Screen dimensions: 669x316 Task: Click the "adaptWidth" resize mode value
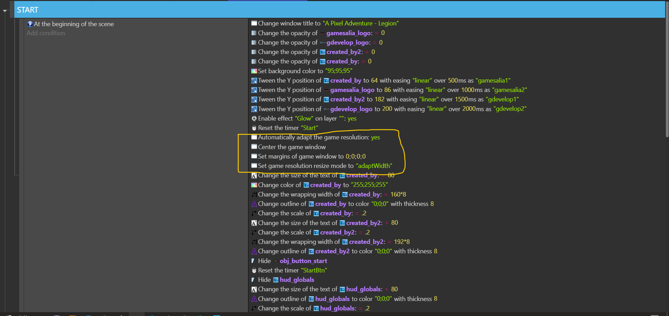tap(374, 166)
